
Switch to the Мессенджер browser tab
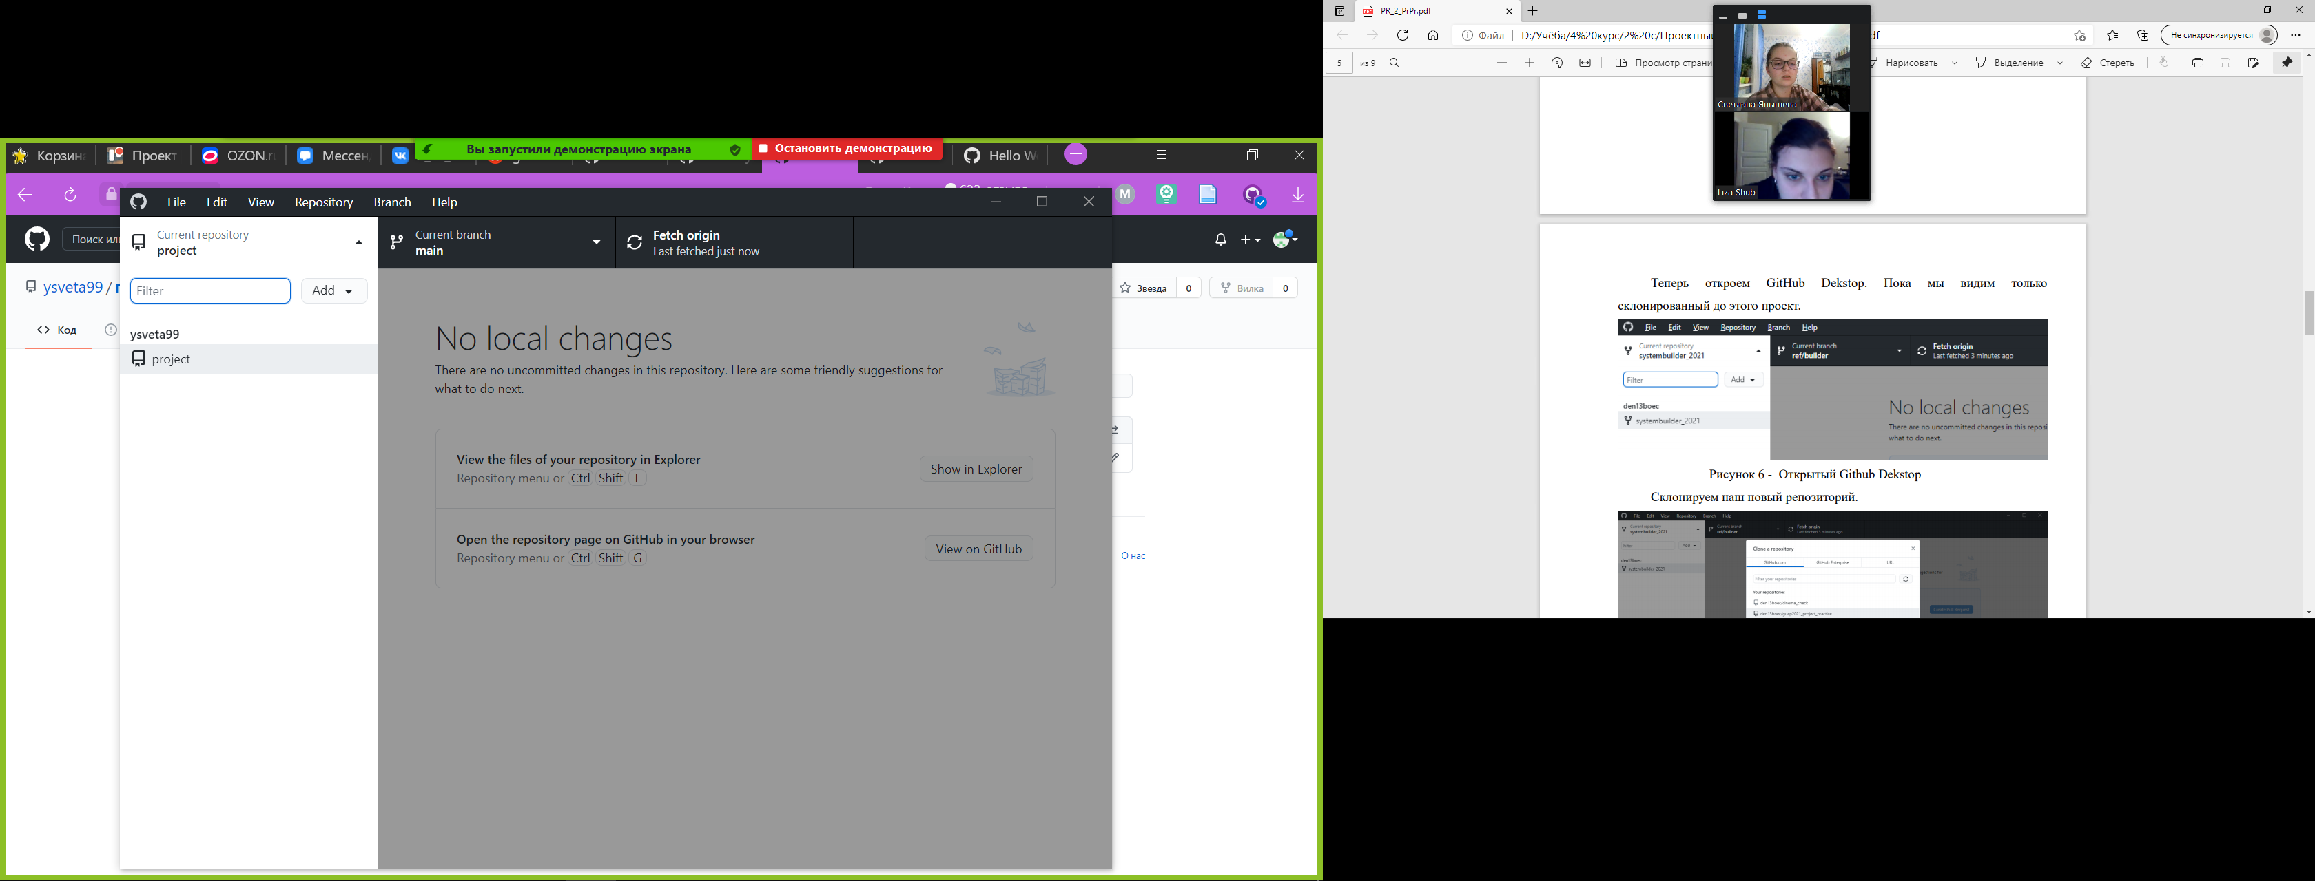pyautogui.click(x=333, y=156)
